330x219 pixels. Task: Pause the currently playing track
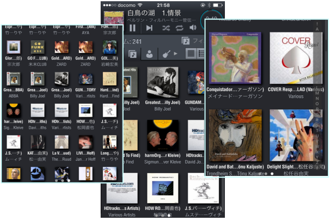(132, 28)
